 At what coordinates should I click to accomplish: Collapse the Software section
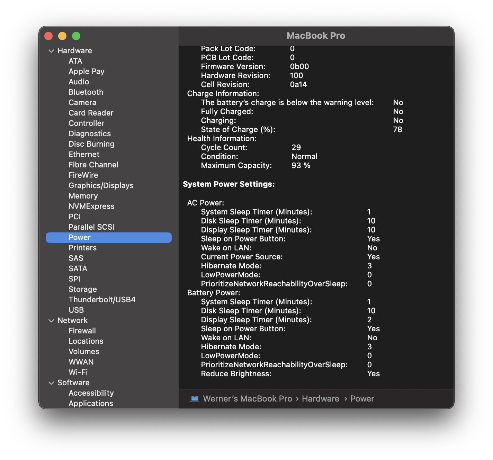pos(51,383)
